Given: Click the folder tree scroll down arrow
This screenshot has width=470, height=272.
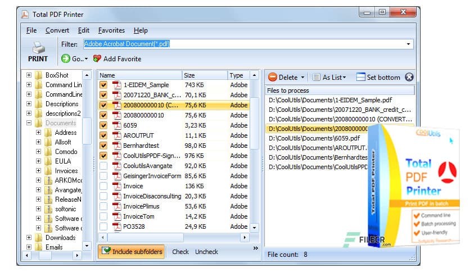Looking at the screenshot, I should pos(87,246).
